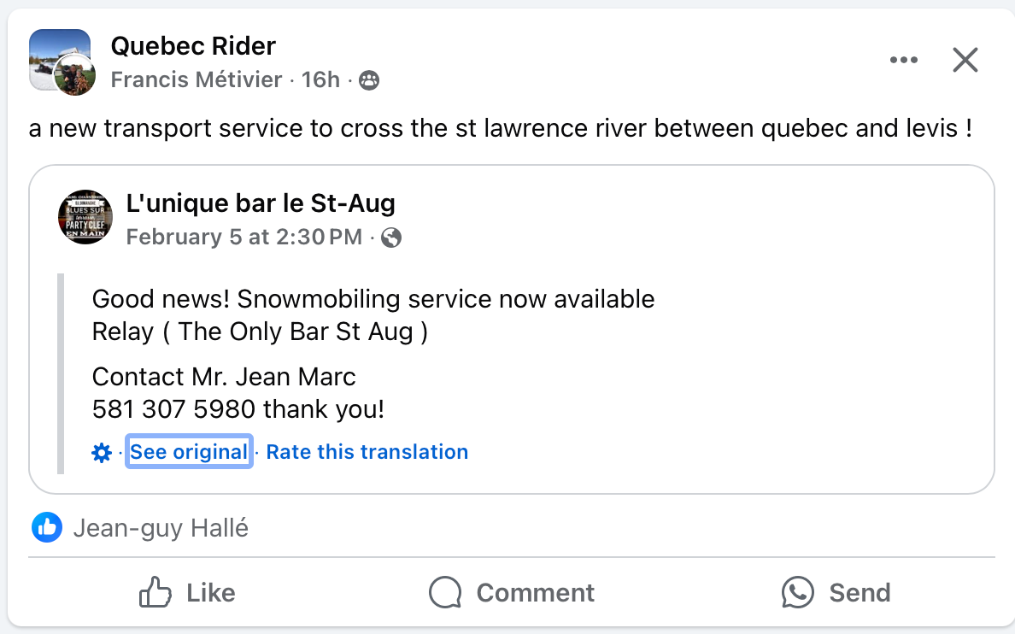Dismiss the post with the X icon
Screen dimensions: 1015x634
[x=965, y=60]
